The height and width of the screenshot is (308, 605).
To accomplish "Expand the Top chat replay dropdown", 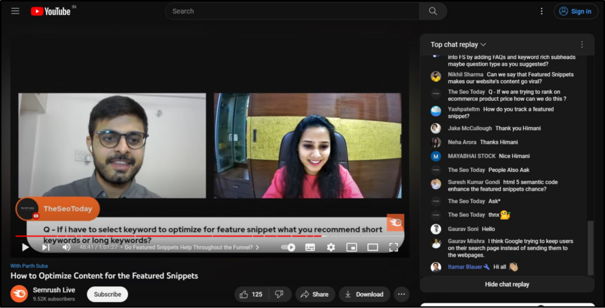I will pos(458,45).
